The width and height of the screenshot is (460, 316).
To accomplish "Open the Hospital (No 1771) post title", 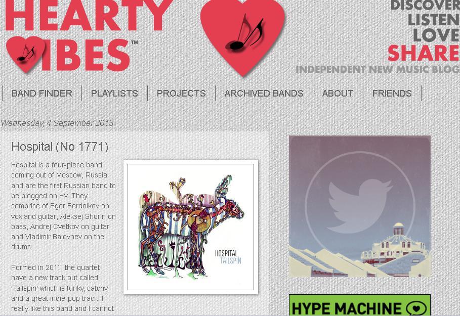I will point(60,147).
